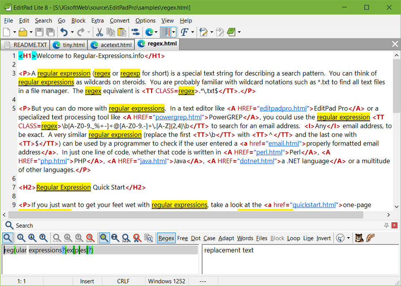Toggle the Regex search option
Image resolution: width=401 pixels, height=286 pixels.
click(x=166, y=238)
